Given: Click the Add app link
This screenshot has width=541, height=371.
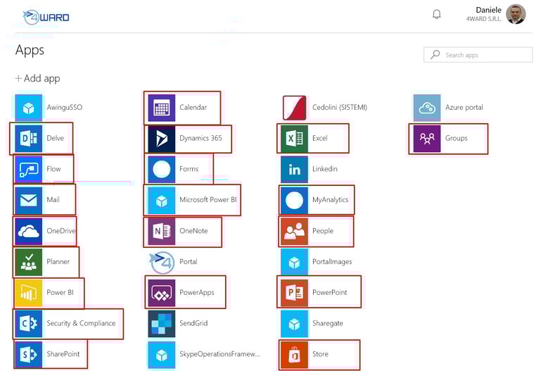Looking at the screenshot, I should (x=37, y=78).
